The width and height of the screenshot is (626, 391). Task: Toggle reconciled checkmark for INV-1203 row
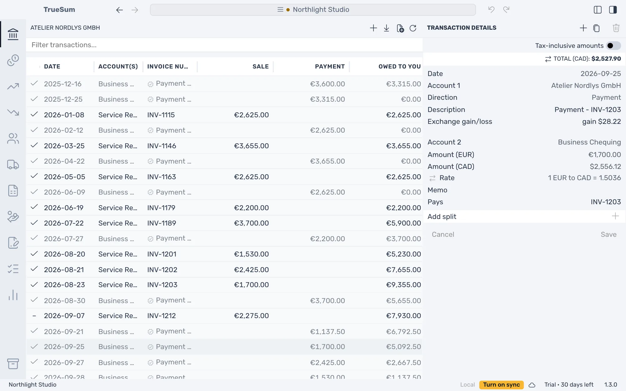[x=34, y=285]
